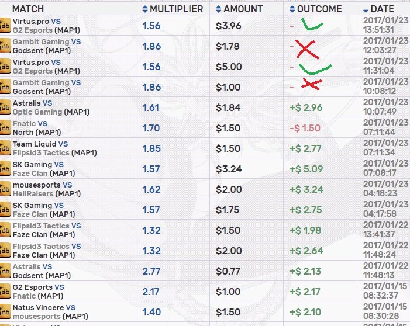Click the +$ 5.09 outcome value

tap(306, 169)
